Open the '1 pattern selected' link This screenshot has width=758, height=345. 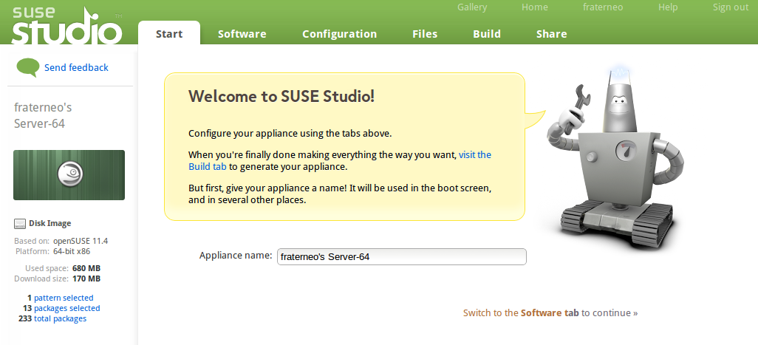(x=61, y=298)
